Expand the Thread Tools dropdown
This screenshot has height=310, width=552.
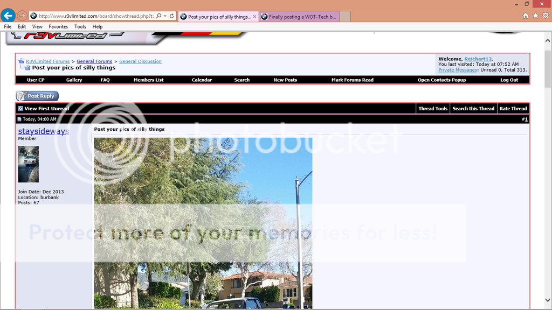(433, 109)
